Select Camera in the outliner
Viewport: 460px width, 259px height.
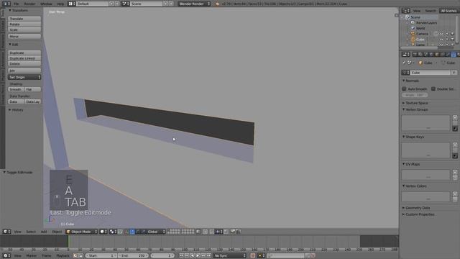click(422, 34)
